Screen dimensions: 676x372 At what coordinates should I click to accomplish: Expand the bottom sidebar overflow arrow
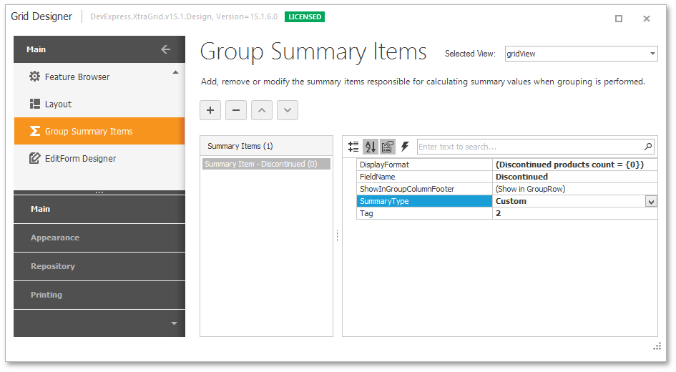(174, 323)
